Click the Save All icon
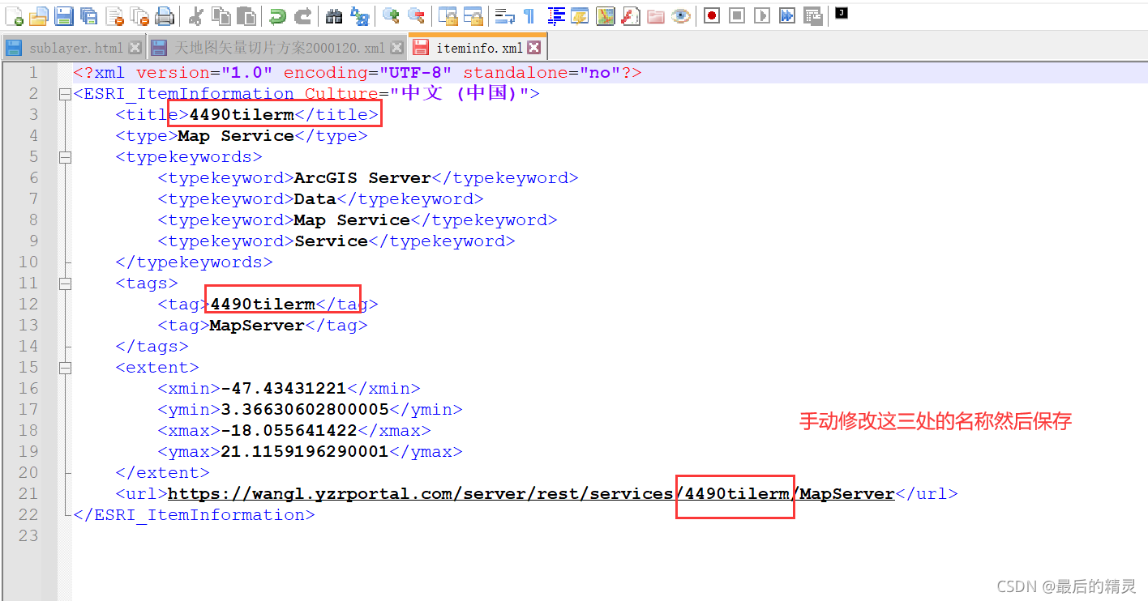This screenshot has width=1148, height=601. pyautogui.click(x=89, y=15)
